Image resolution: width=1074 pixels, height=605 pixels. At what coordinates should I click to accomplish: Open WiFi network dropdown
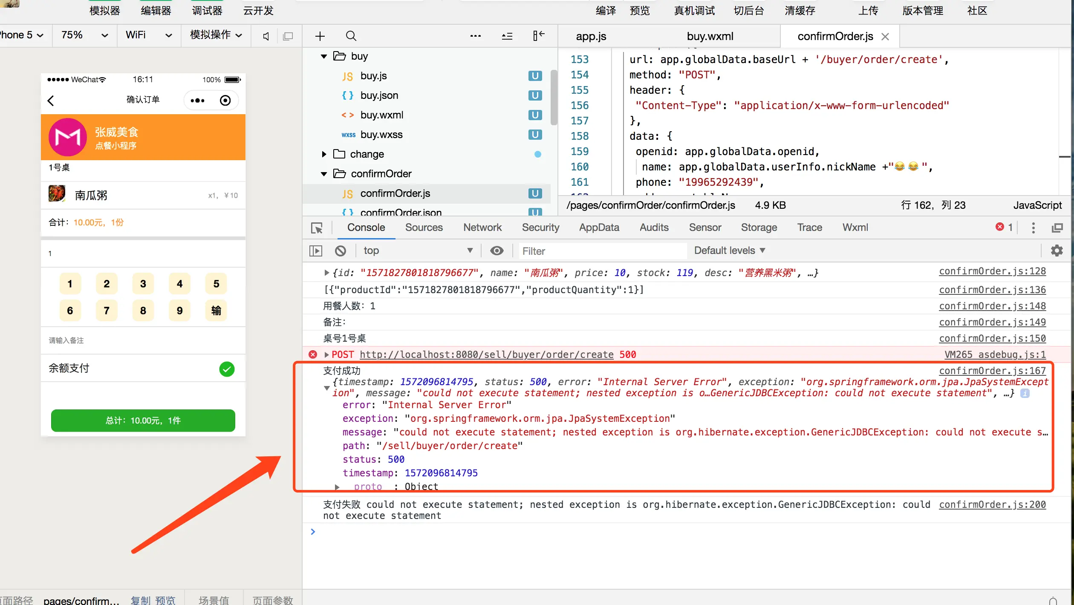[x=149, y=35]
